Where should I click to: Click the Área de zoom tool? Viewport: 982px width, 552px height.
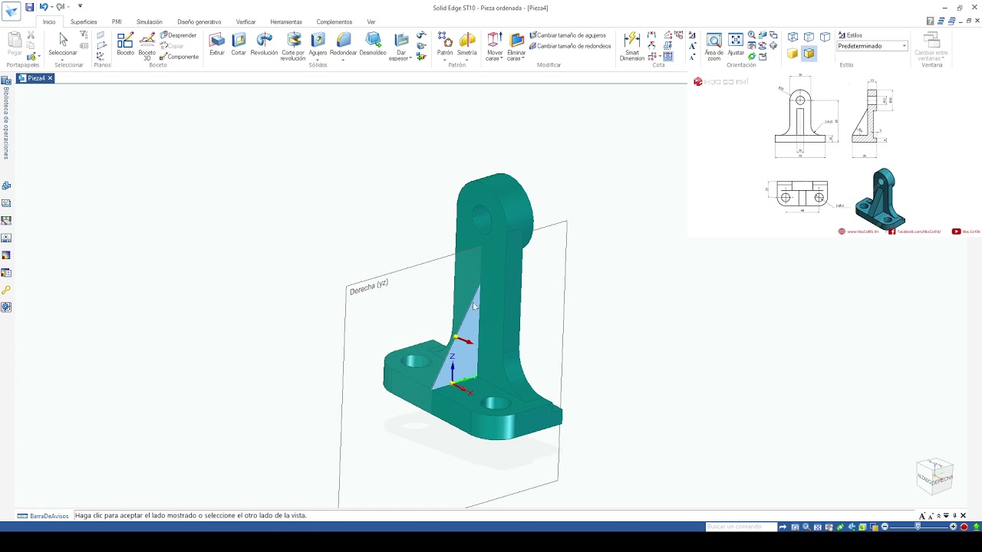pos(714,46)
